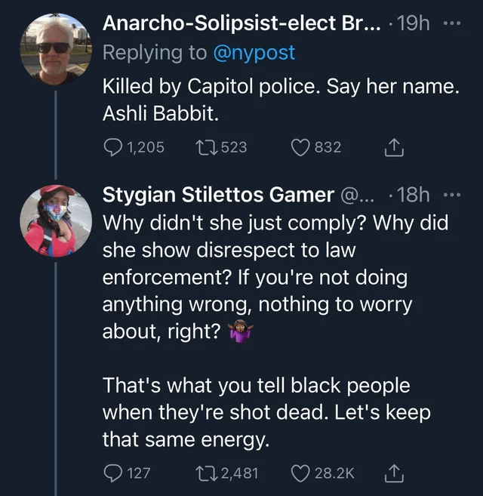The image size is (483, 496).
Task: Reply to the Ashli Babbit tweet
Action: point(112,148)
